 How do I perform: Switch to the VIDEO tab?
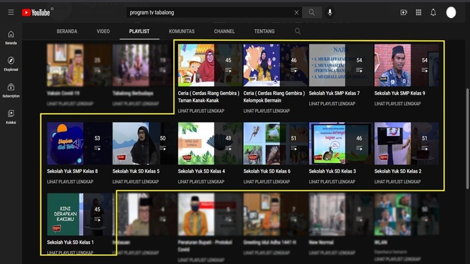tap(103, 31)
